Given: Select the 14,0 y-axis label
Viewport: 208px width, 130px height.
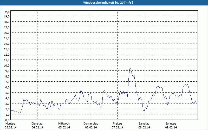Looking at the screenshot, I should coord(7,44).
